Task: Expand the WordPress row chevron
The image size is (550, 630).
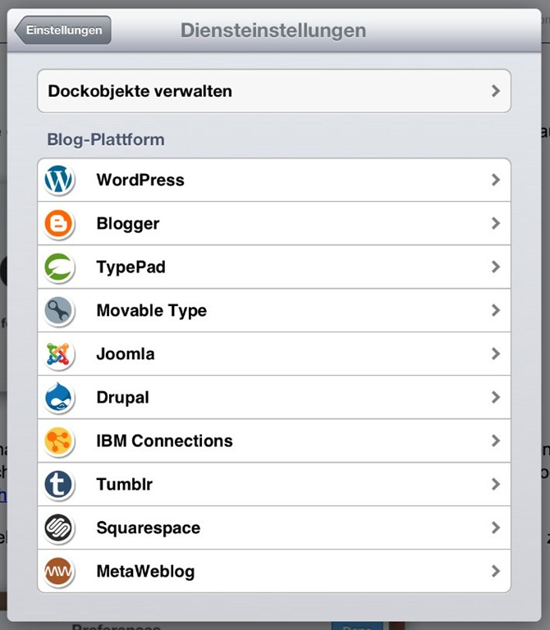Action: (495, 180)
